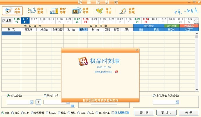Select the 始发 filter radio button
The width and height of the screenshot is (201, 117).
(13, 113)
